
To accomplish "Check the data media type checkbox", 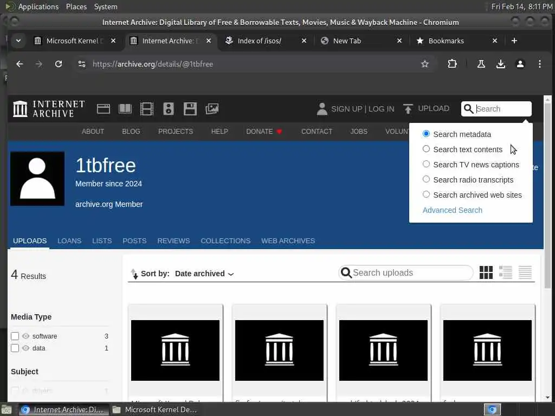I will (x=15, y=348).
